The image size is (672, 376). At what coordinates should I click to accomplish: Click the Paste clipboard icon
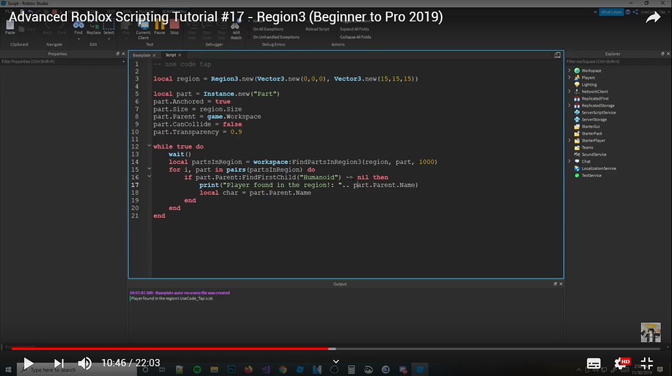[x=10, y=26]
